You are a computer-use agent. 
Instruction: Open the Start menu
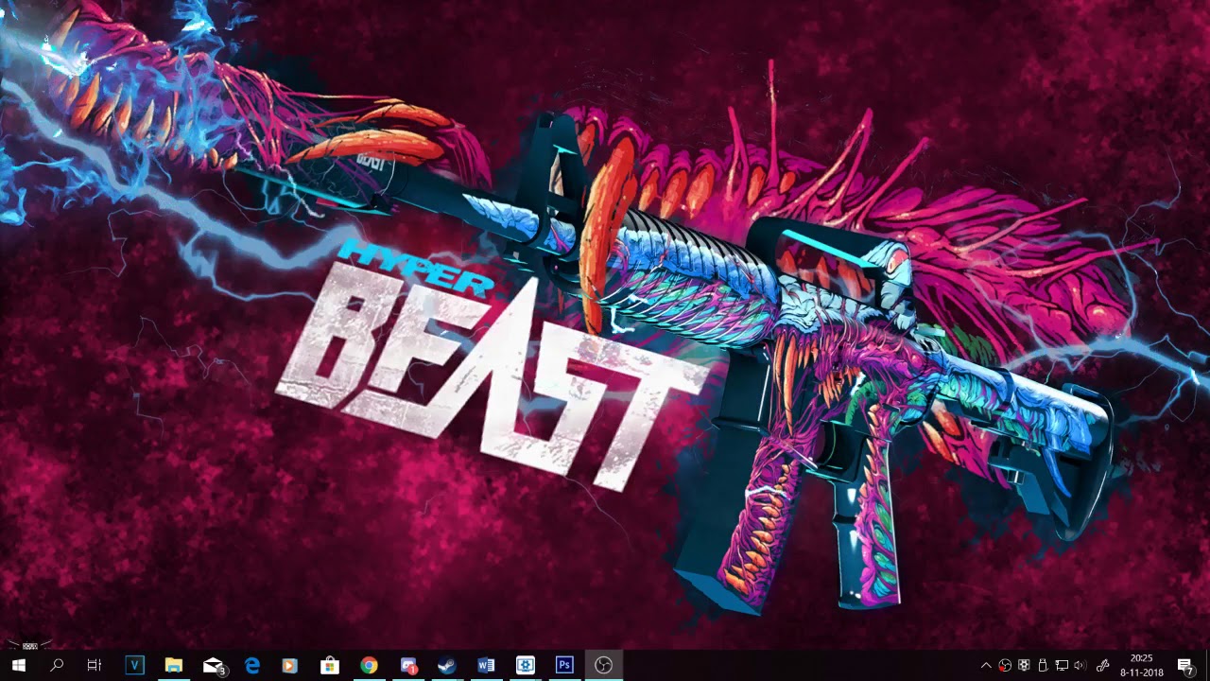point(19,664)
